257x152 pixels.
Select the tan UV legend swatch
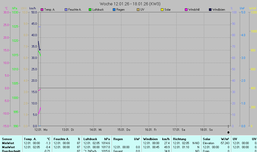[138, 10]
